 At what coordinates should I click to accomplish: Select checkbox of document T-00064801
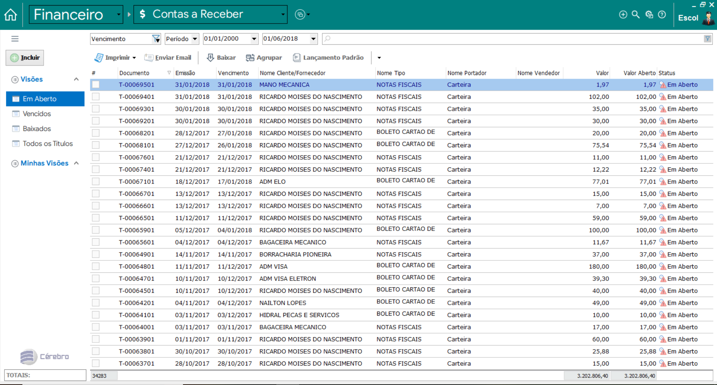click(x=96, y=266)
